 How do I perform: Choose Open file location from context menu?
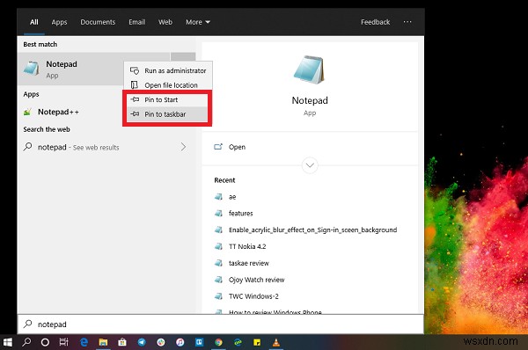(x=168, y=85)
